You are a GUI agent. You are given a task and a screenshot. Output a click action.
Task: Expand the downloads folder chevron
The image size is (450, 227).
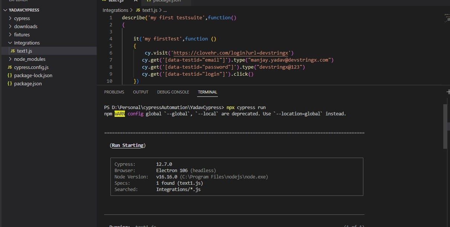(x=10, y=26)
